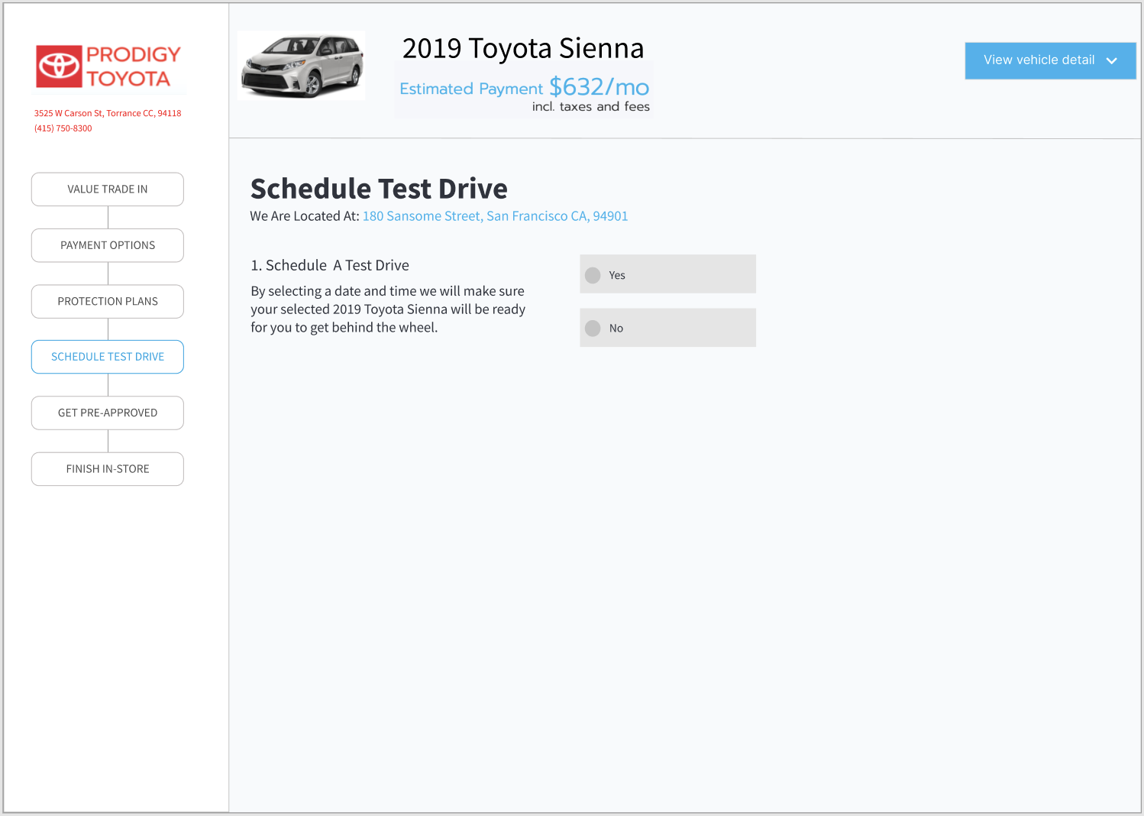Expand the View vehicle detail panel
Image resolution: width=1144 pixels, height=816 pixels.
(1050, 60)
